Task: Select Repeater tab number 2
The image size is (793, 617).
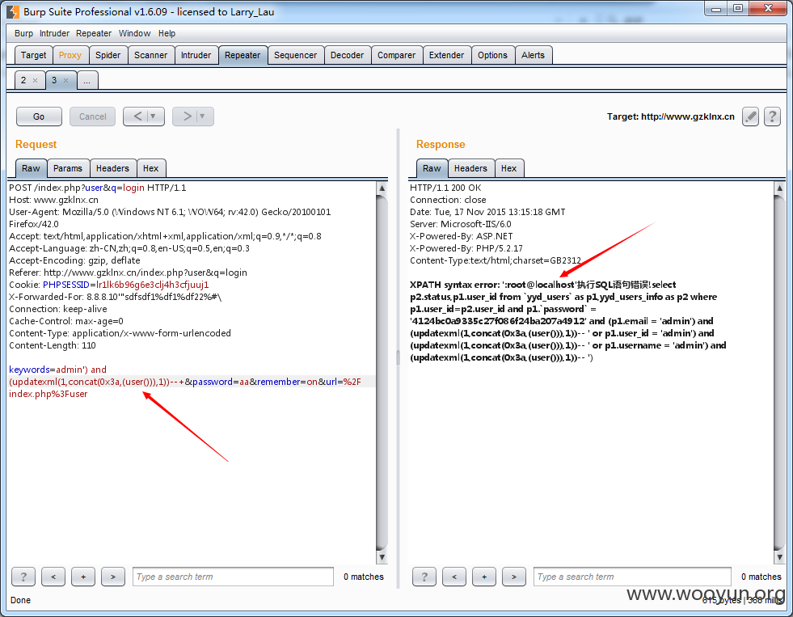Action: (24, 80)
